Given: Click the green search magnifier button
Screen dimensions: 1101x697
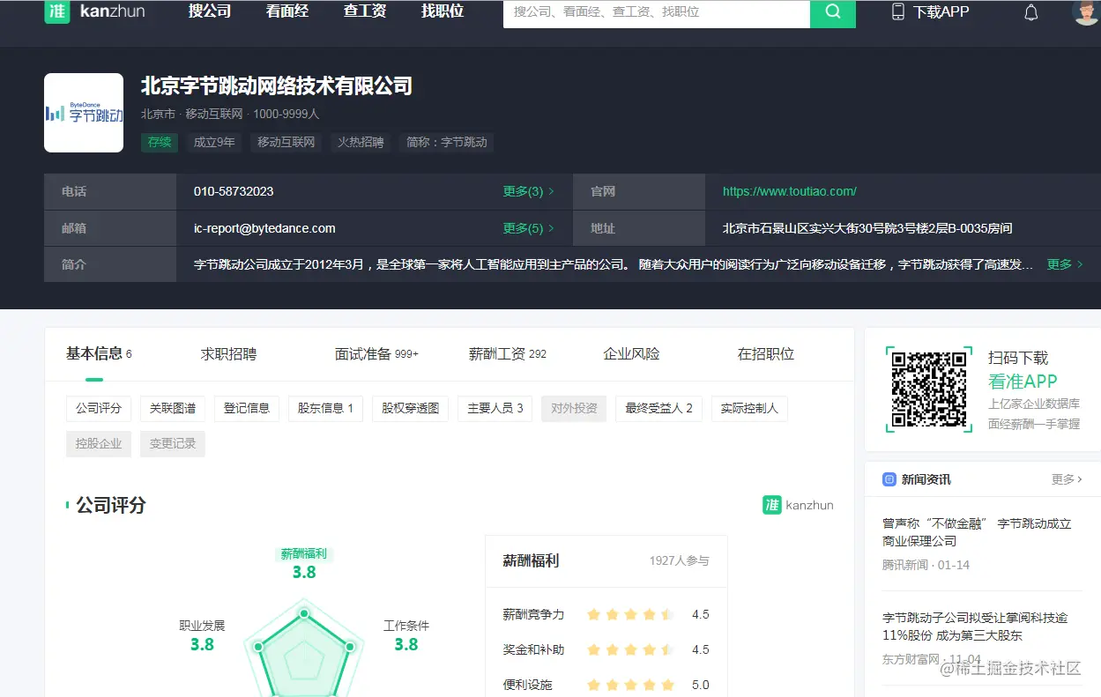Looking at the screenshot, I should [x=833, y=12].
